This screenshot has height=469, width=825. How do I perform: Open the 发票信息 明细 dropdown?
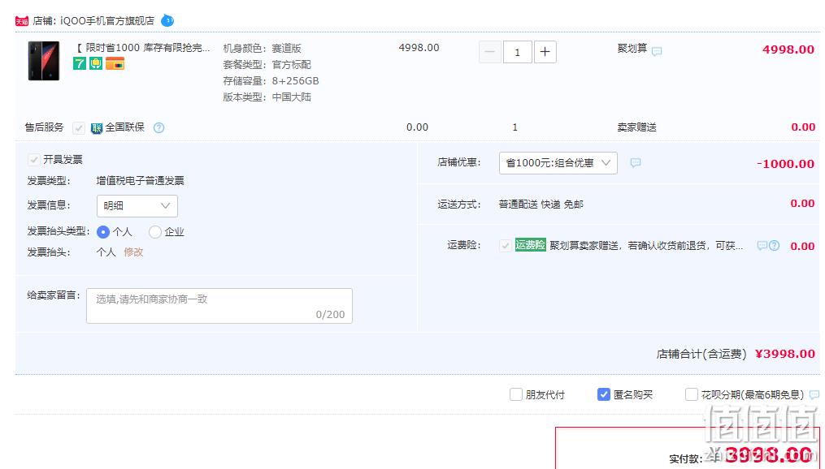(x=137, y=206)
